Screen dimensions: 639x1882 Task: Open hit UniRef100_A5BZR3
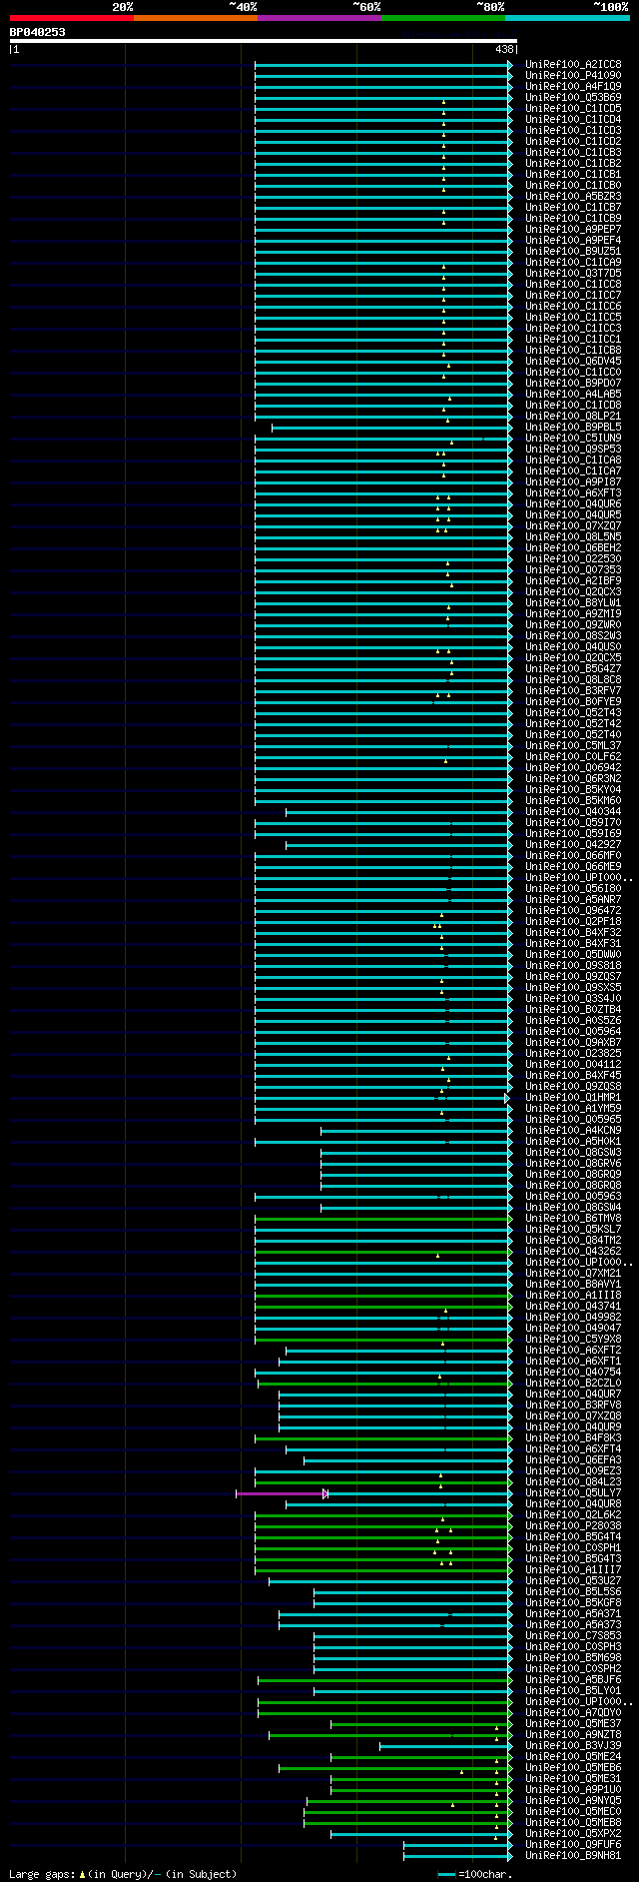click(573, 196)
